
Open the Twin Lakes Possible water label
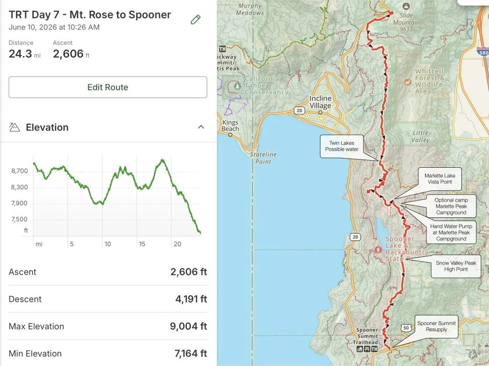pyautogui.click(x=341, y=146)
